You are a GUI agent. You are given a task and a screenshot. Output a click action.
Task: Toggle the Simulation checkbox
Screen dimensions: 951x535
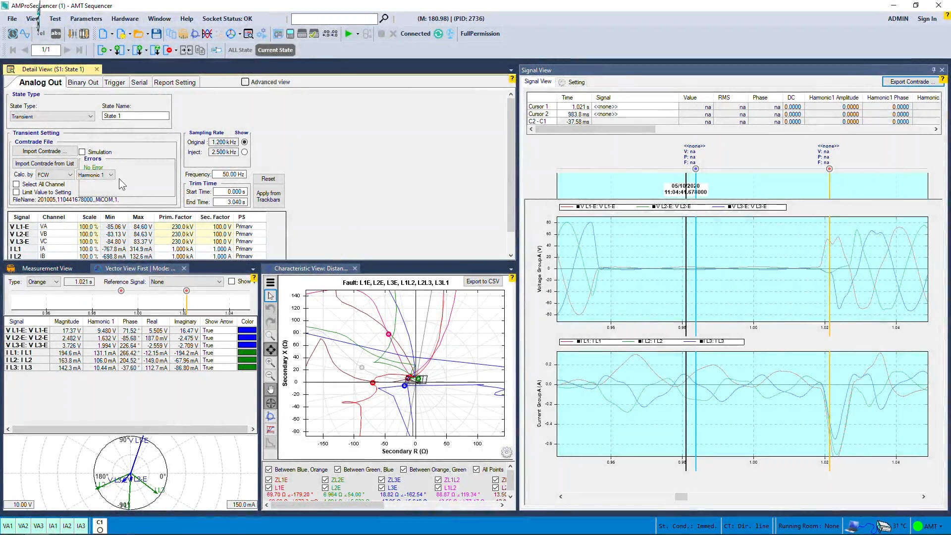(82, 152)
